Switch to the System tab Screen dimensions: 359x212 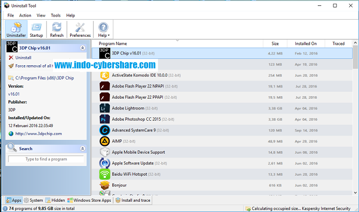click(x=33, y=200)
